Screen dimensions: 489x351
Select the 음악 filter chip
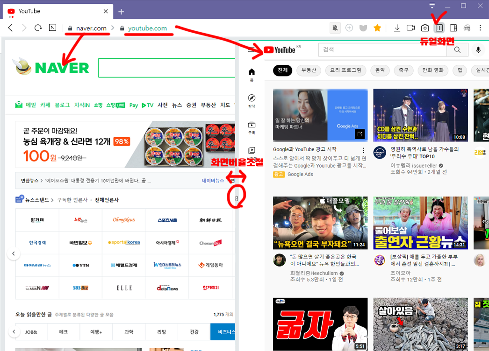point(380,70)
